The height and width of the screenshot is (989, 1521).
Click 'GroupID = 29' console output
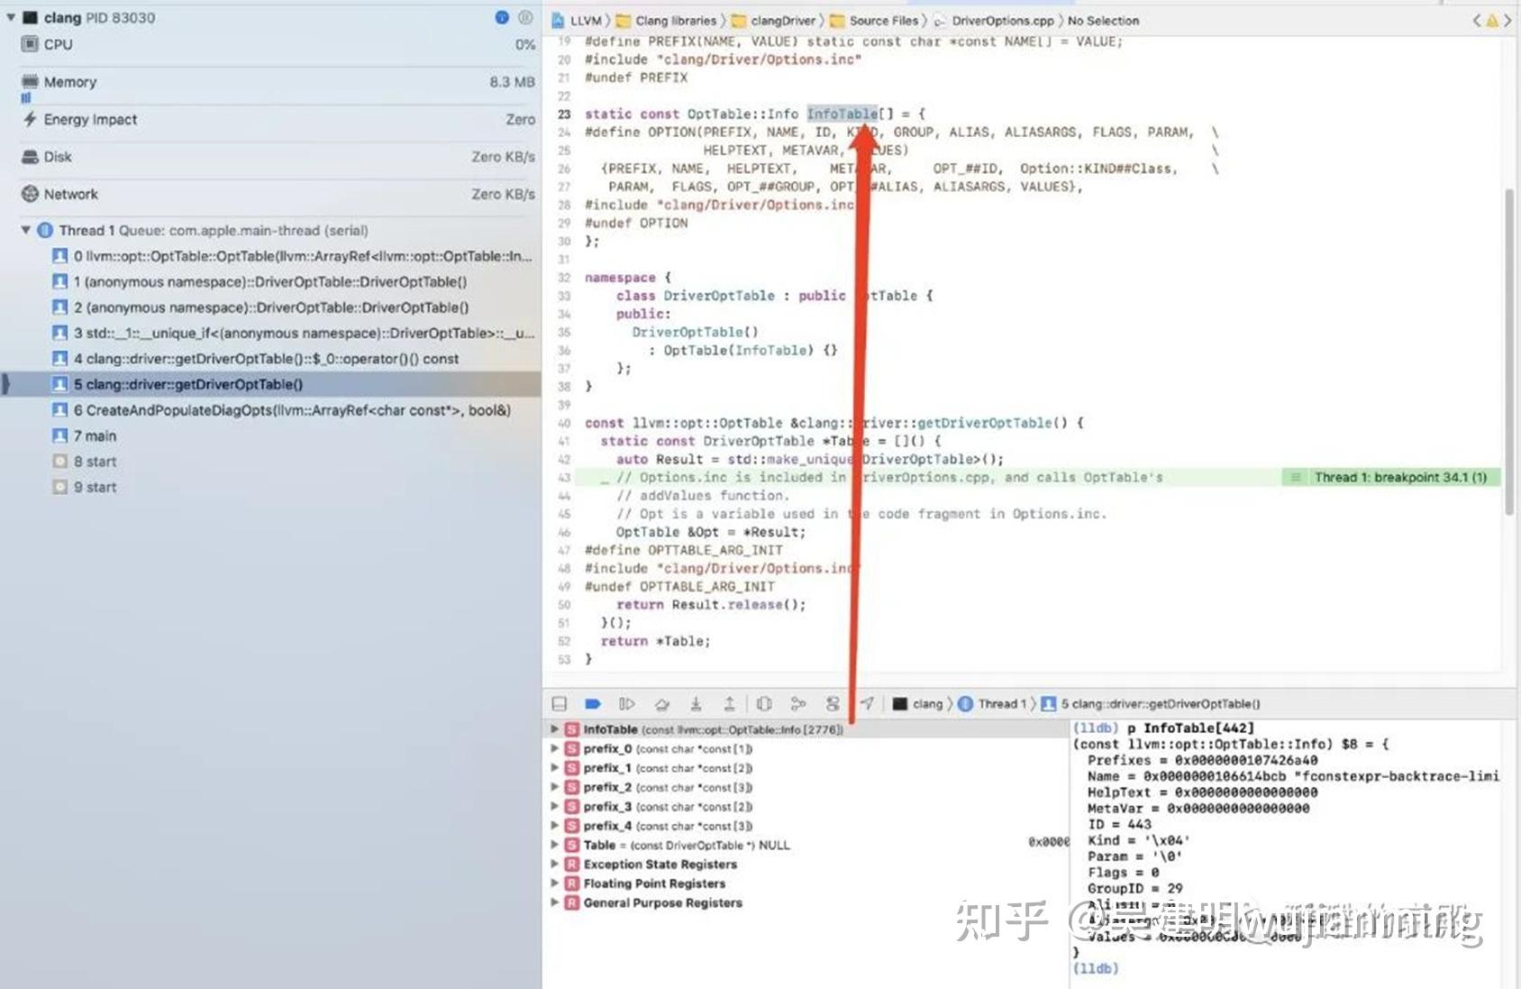coord(1135,888)
